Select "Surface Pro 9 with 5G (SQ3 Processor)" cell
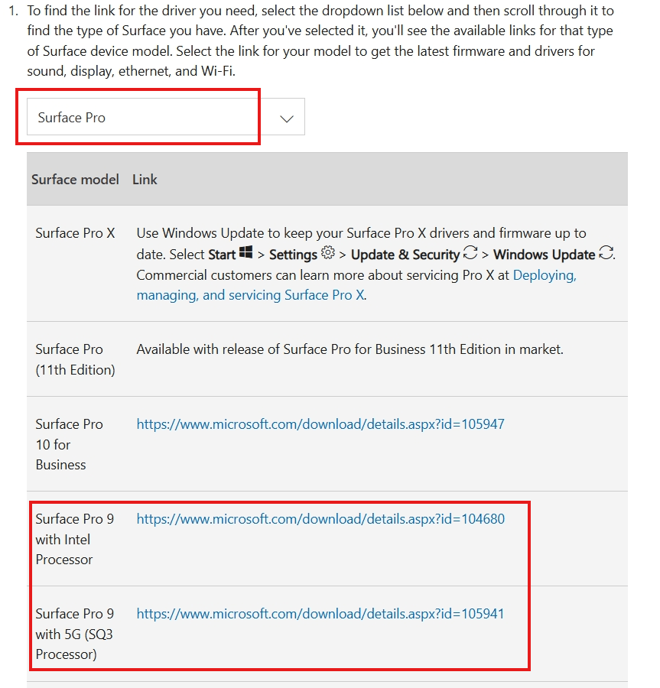Screen dimensions: 660x688 (x=75, y=634)
